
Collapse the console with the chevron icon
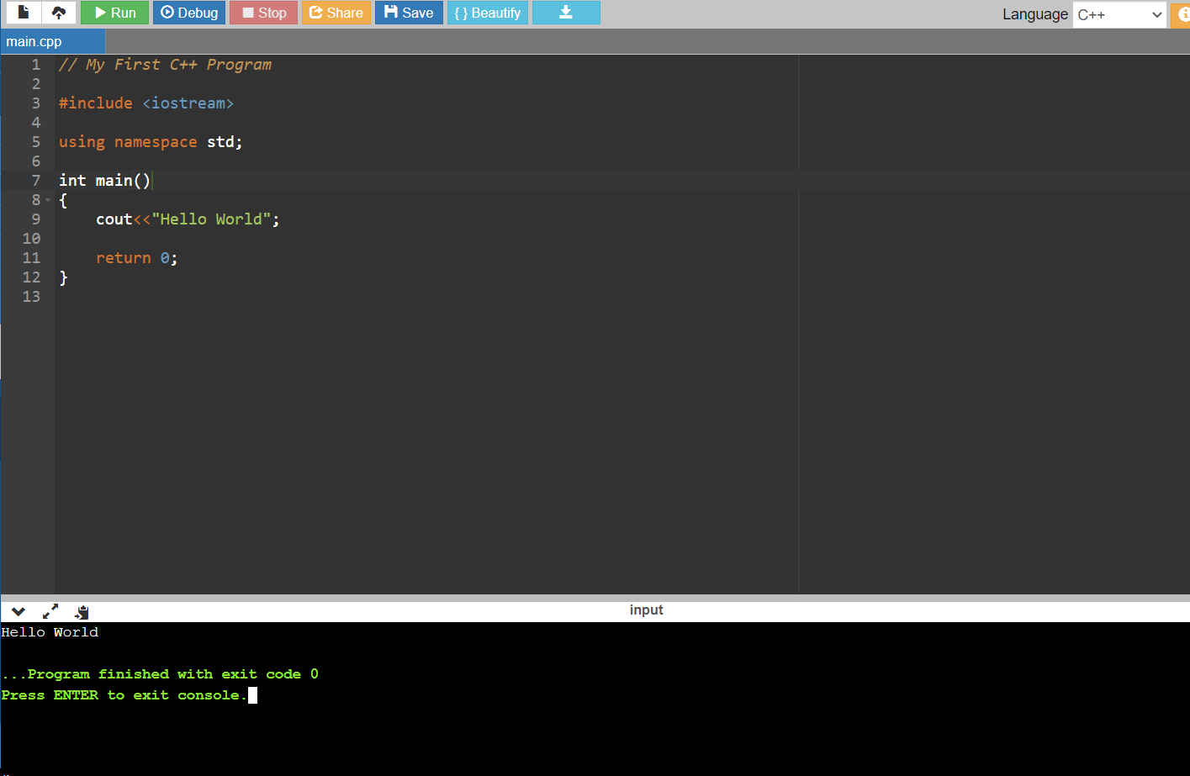(19, 611)
